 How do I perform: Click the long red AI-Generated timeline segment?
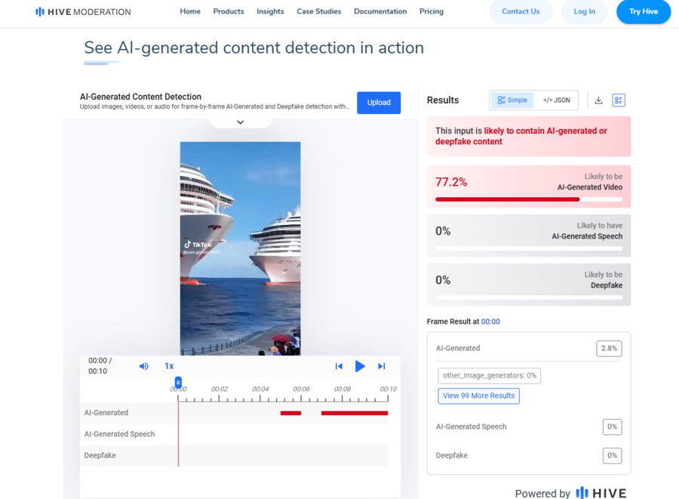tap(355, 413)
